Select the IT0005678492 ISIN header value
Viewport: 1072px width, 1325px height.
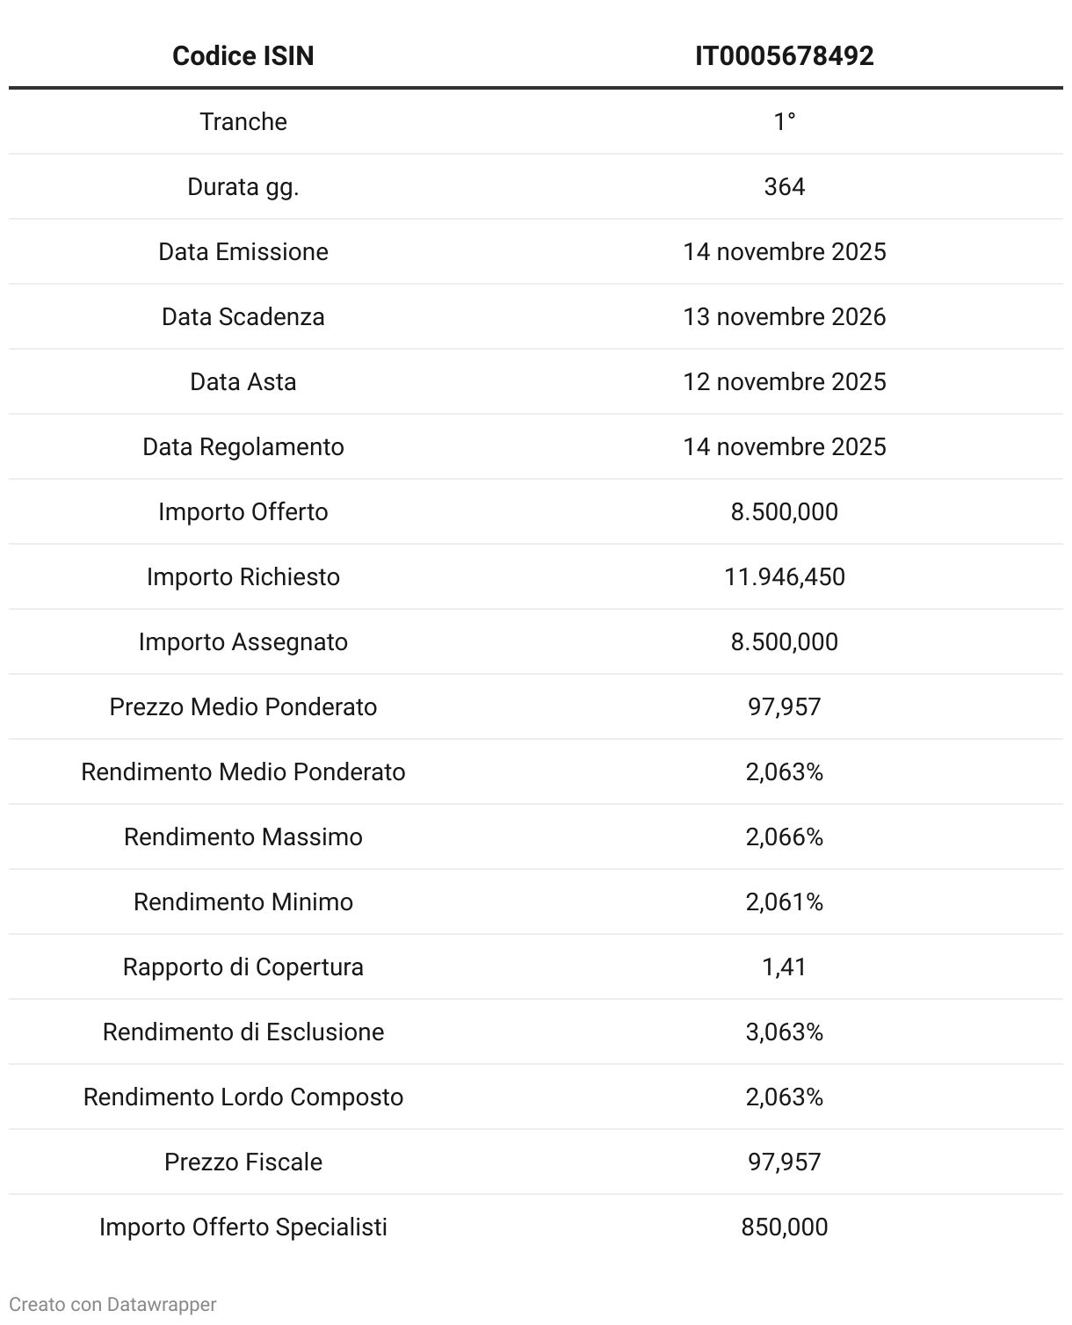pyautogui.click(x=784, y=56)
